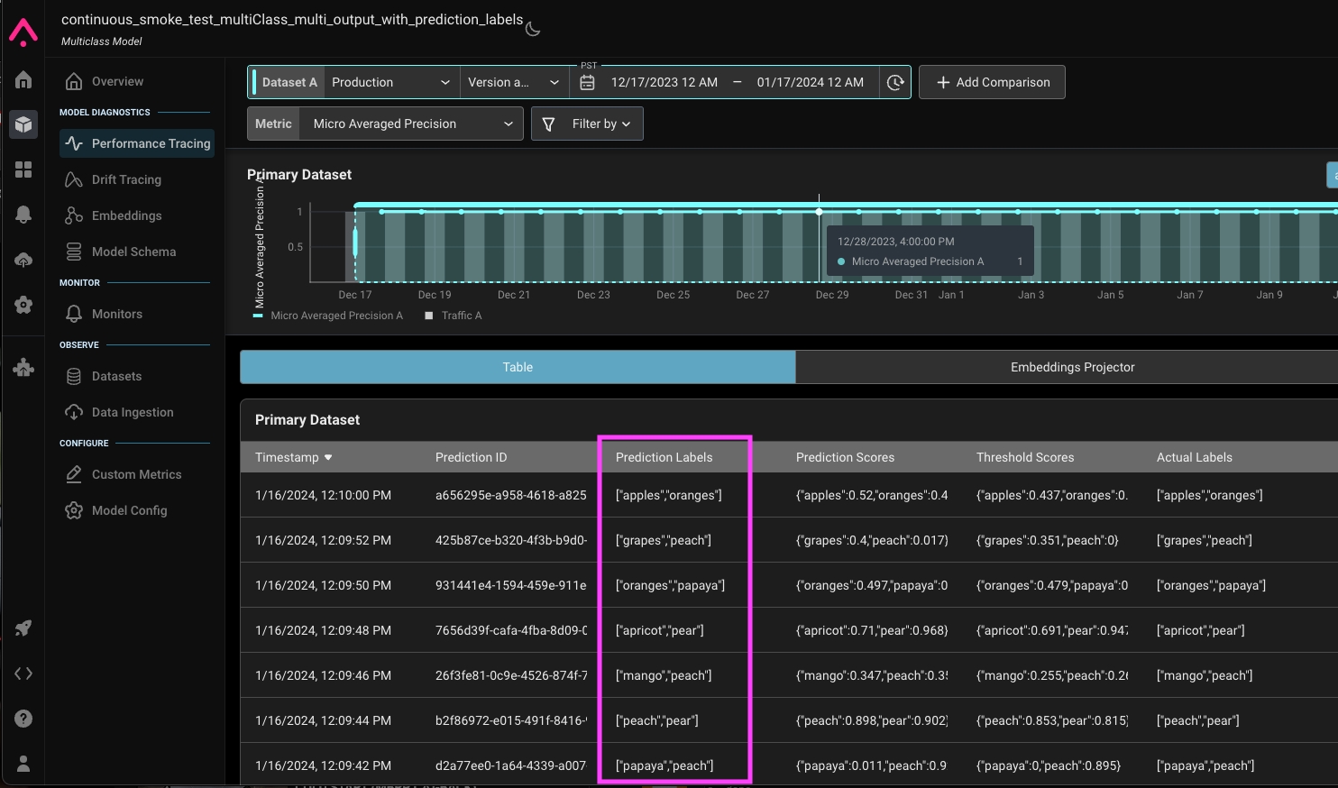The width and height of the screenshot is (1338, 788).
Task: Expand the Micro Averaged Precision metric dropdown
Action: (x=411, y=124)
